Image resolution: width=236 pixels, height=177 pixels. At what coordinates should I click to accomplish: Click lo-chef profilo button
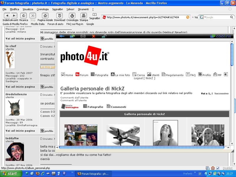tap(47, 87)
